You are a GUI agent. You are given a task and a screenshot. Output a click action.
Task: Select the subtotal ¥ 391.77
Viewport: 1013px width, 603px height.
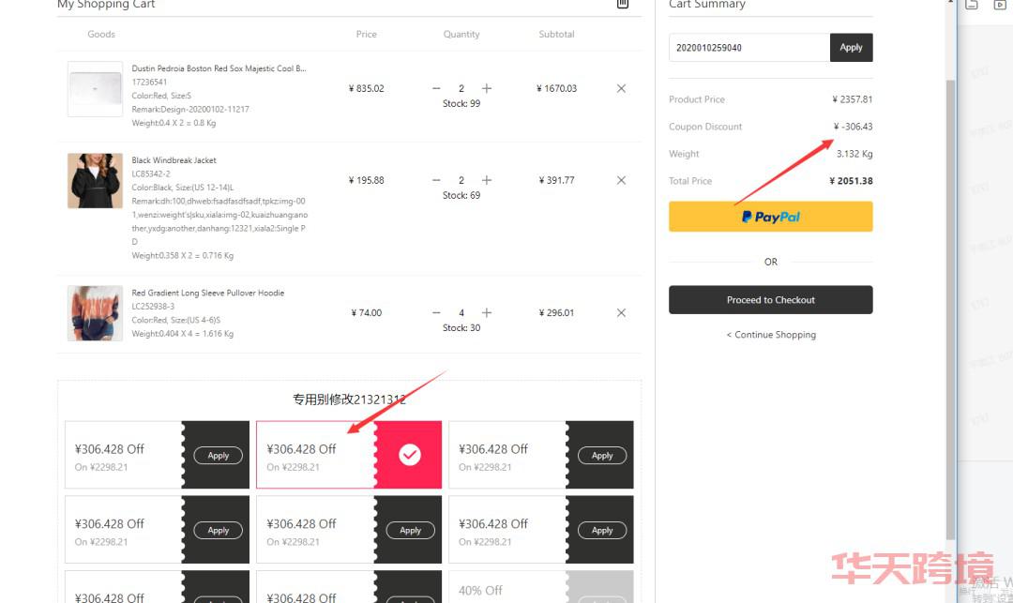tap(556, 180)
